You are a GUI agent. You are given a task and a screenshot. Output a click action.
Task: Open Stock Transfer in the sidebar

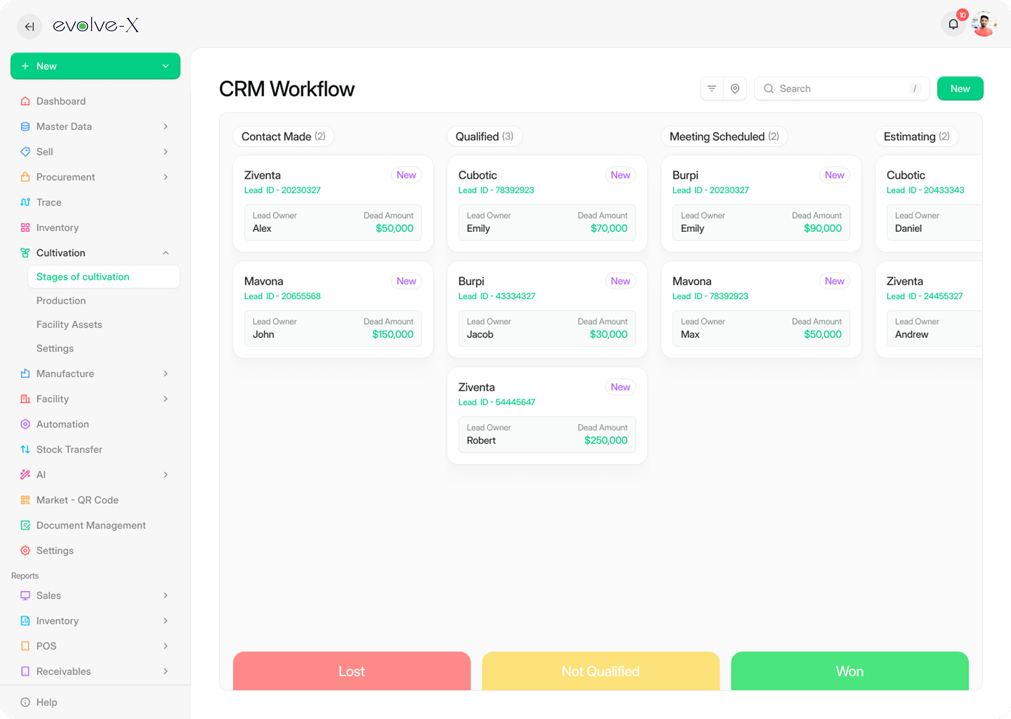[69, 449]
